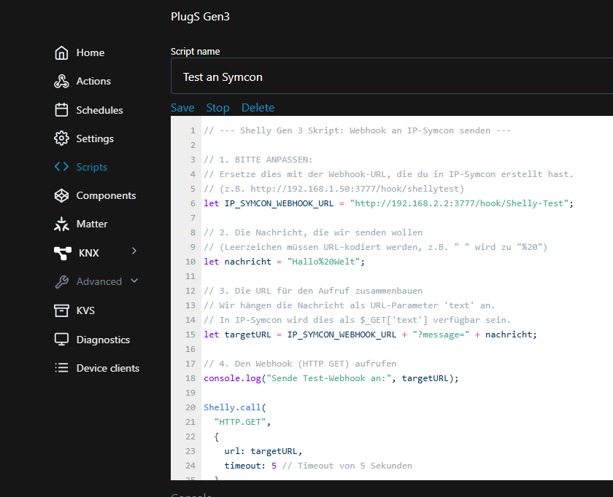
Task: Click the Components cube icon
Action: coord(62,195)
